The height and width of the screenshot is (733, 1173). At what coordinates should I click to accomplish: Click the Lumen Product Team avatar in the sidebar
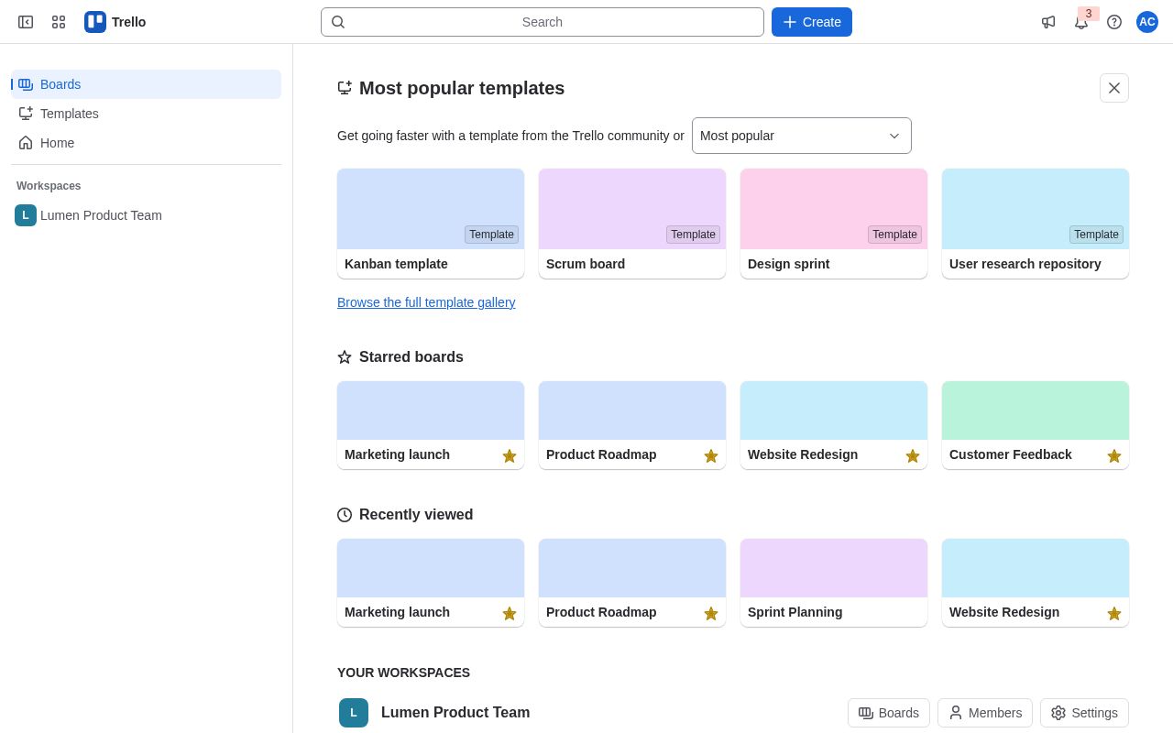tap(26, 215)
